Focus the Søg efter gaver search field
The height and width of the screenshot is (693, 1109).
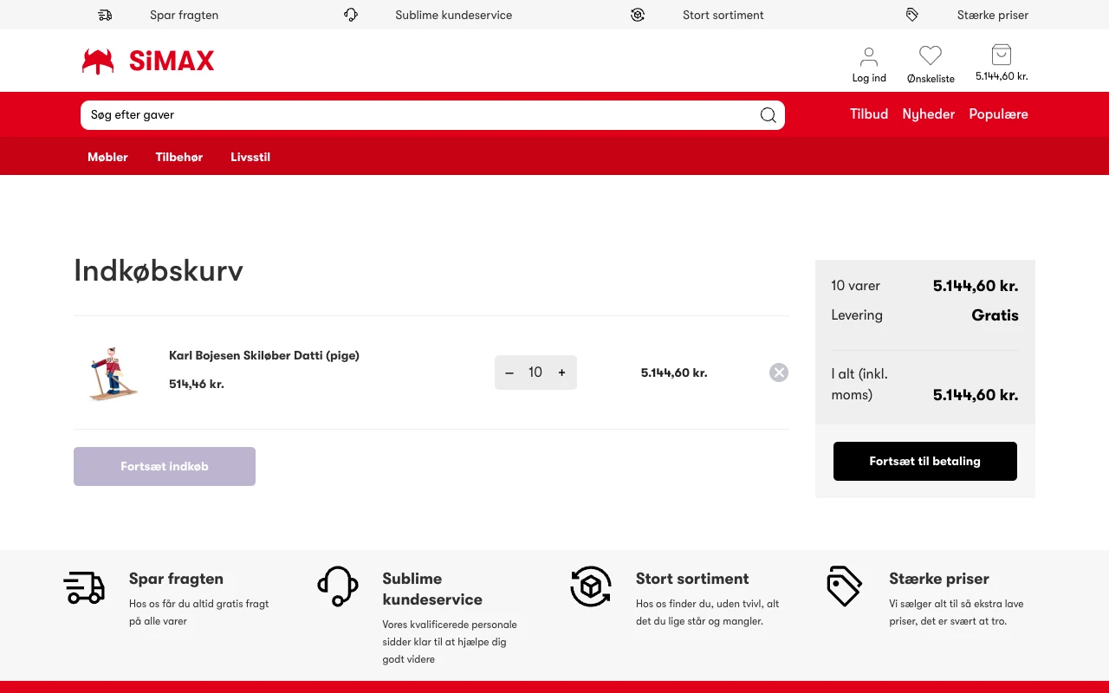pyautogui.click(x=416, y=115)
